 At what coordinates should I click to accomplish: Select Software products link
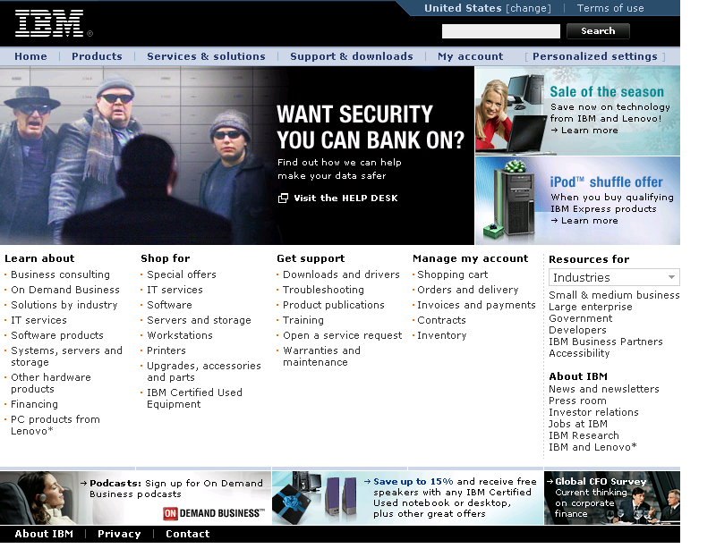57,335
